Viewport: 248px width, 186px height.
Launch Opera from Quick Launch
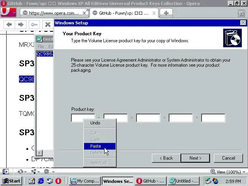tap(58, 181)
